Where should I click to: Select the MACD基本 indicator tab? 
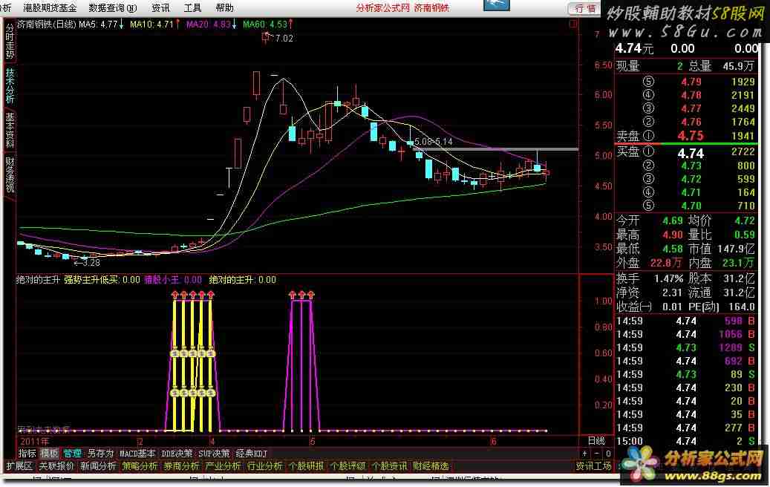pos(137,453)
